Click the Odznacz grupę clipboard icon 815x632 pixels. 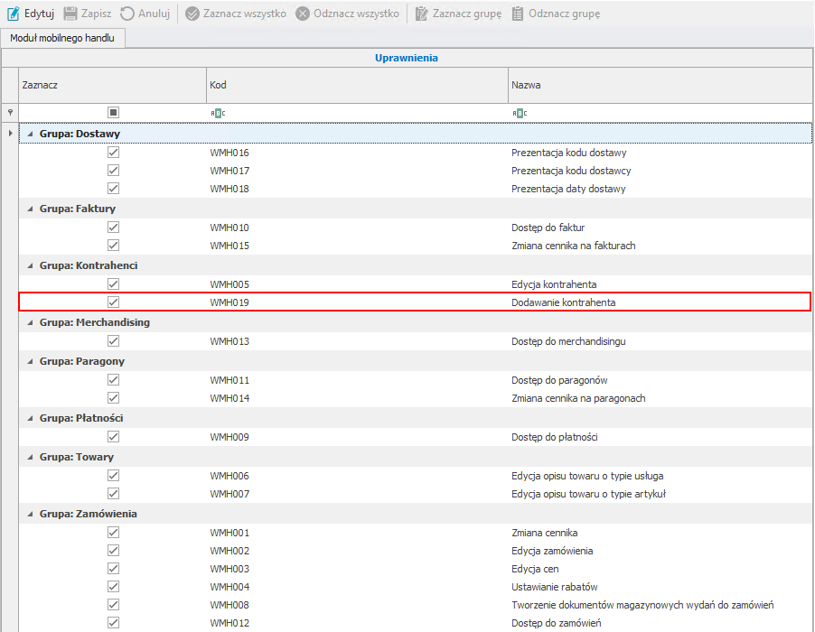coord(518,14)
